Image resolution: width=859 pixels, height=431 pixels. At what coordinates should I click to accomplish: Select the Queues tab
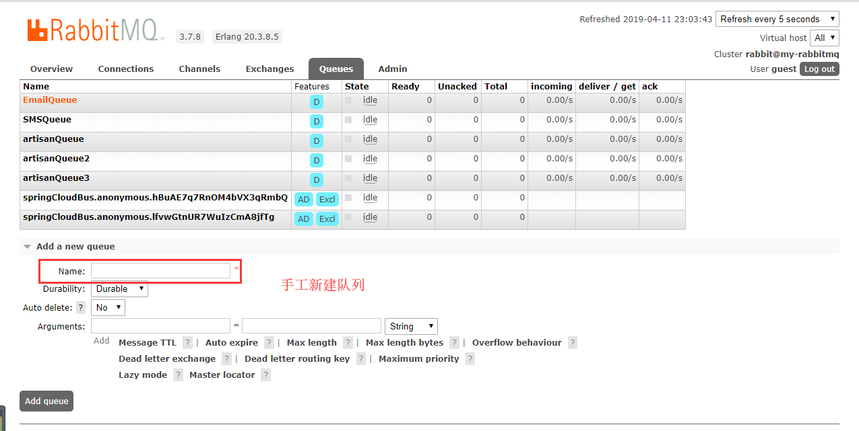[336, 69]
